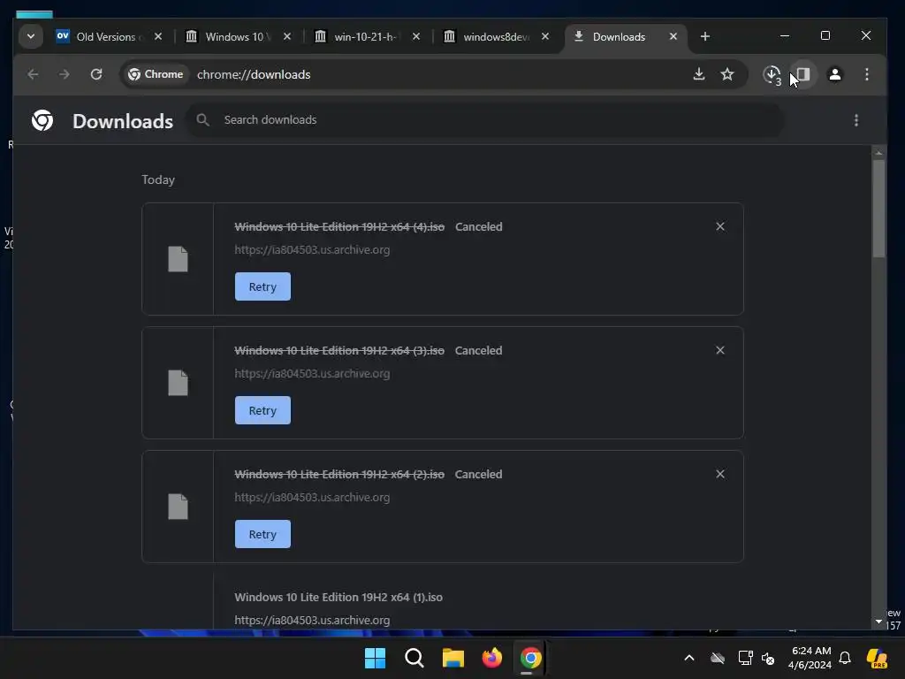
Task: Click the downloads page scrollbar thumb
Action: (x=878, y=209)
